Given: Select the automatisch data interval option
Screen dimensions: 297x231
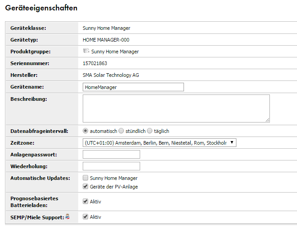Looking at the screenshot, I should [85, 131].
